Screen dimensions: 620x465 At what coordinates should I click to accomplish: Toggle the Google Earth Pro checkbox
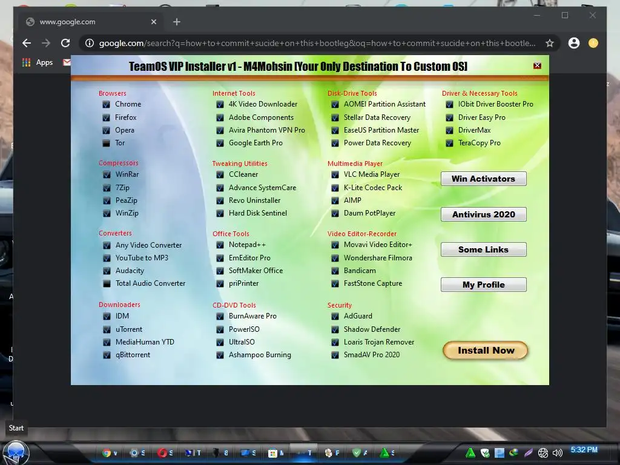(220, 143)
